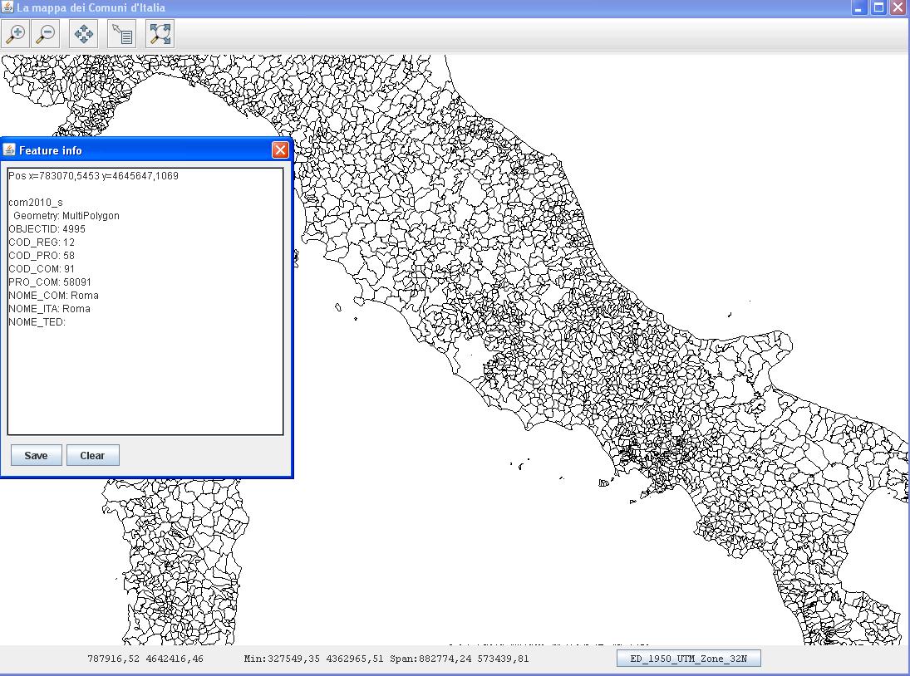Click cursor coordinates '787916,52 4642416,46' in status bar
Viewport: 910px width, 676px height.
point(145,659)
